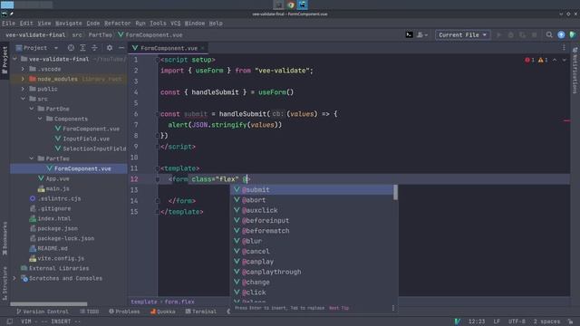Open the VCS menu
580x326 pixels.
(175, 23)
